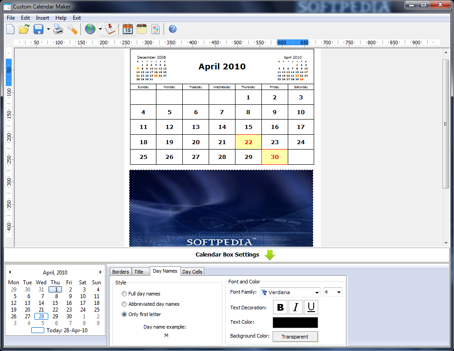Insert a calendar box using 15 icon
This screenshot has height=351, width=454.
(x=128, y=29)
